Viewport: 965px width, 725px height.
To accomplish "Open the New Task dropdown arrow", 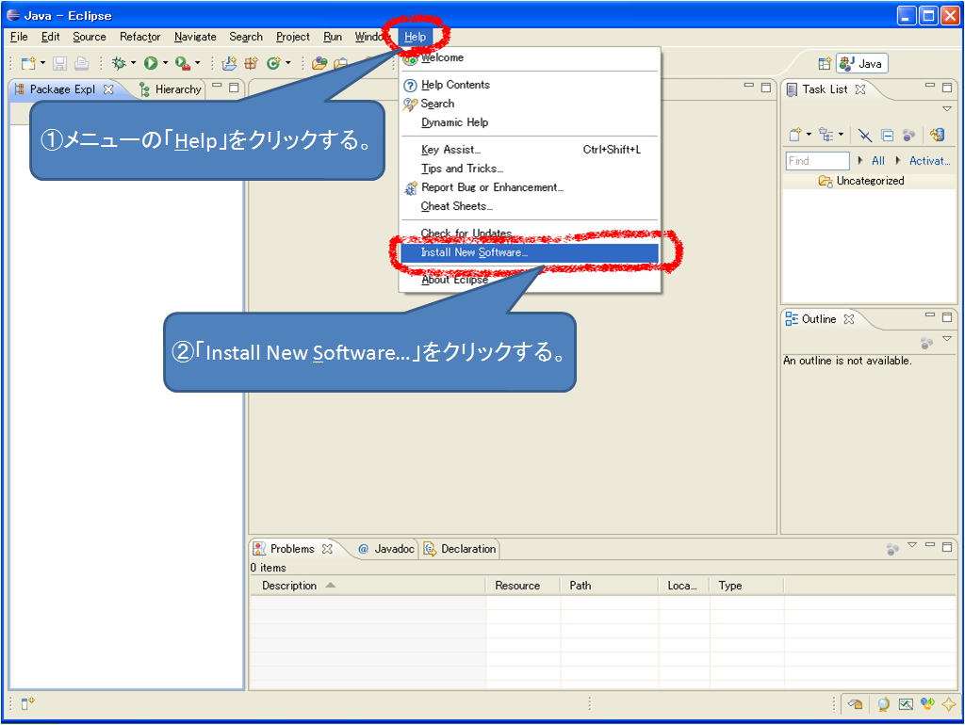I will pos(809,134).
